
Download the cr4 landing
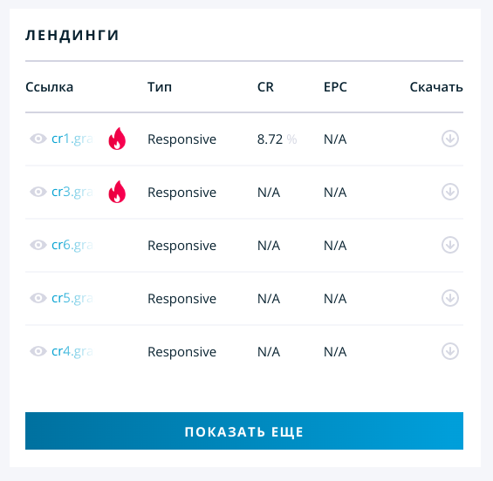(450, 351)
